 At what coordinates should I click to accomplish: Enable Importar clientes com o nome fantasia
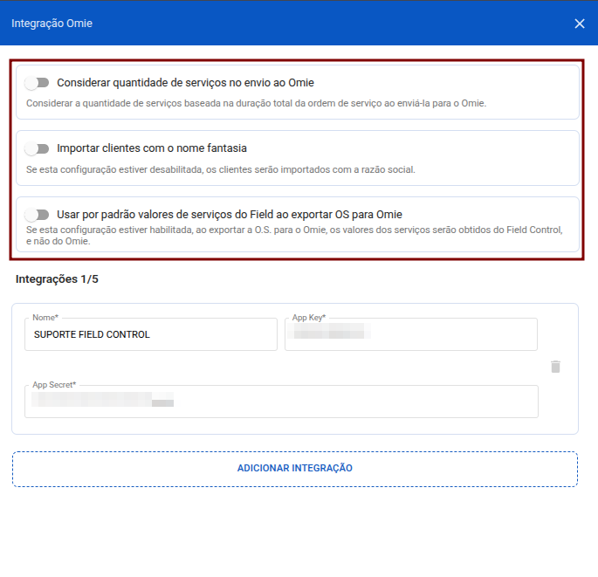(37, 148)
